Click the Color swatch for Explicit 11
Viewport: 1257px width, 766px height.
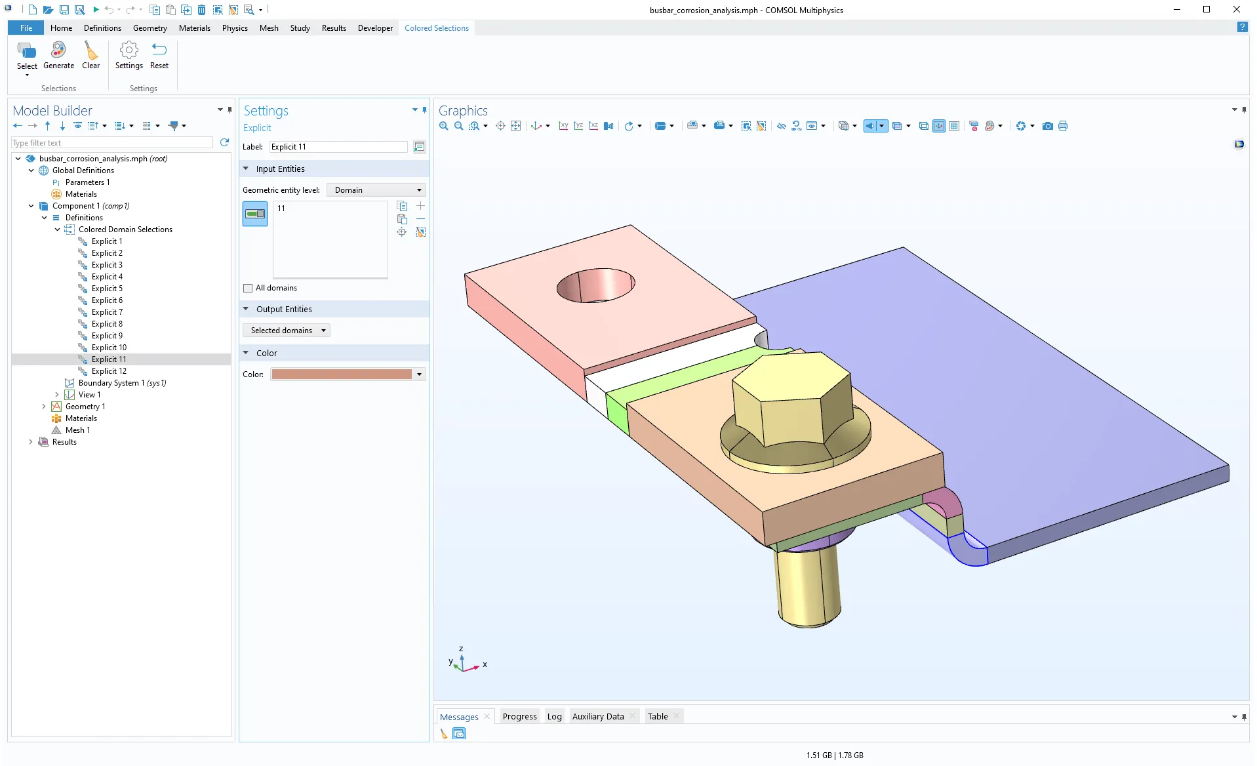342,374
